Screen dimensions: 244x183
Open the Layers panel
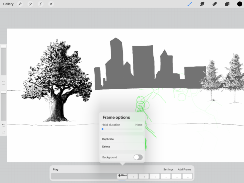coord(227,4)
